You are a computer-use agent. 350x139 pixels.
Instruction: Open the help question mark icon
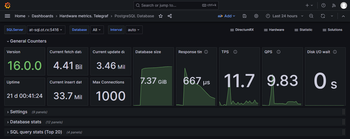click(x=323, y=5)
